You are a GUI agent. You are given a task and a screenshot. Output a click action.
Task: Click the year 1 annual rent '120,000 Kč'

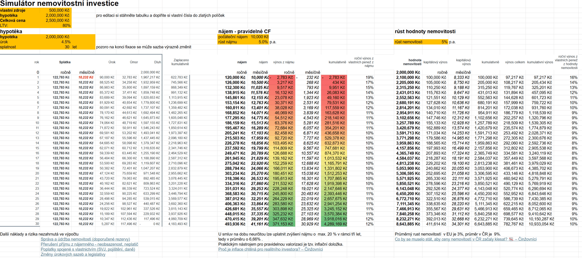[x=235, y=77]
